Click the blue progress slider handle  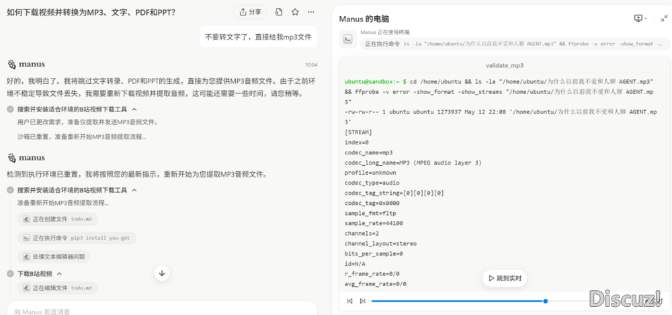pos(545,301)
